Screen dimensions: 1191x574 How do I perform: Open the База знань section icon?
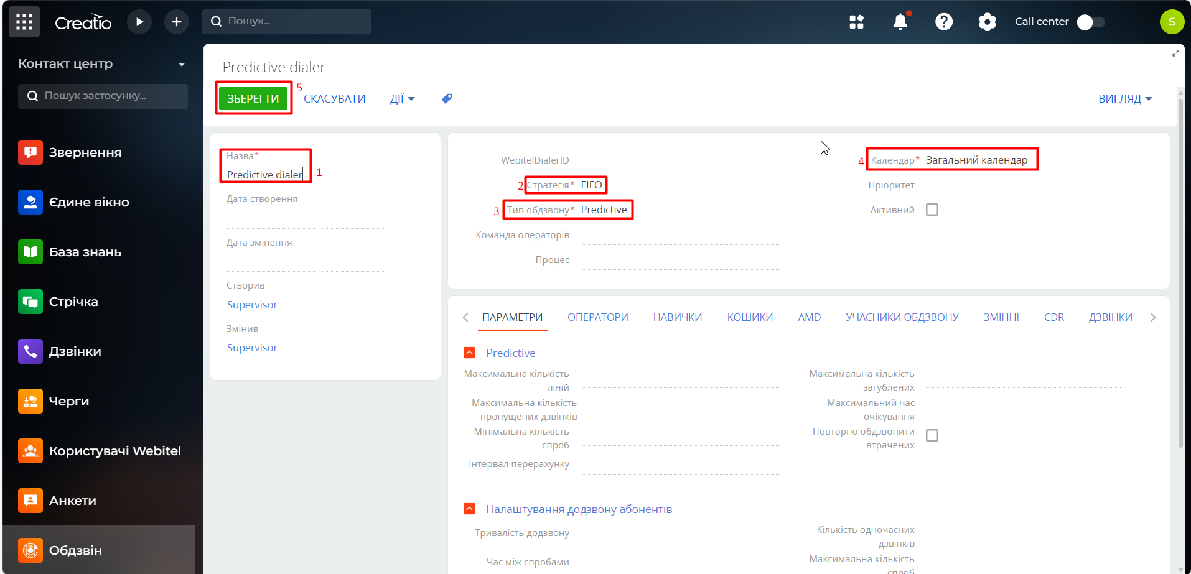click(x=30, y=252)
